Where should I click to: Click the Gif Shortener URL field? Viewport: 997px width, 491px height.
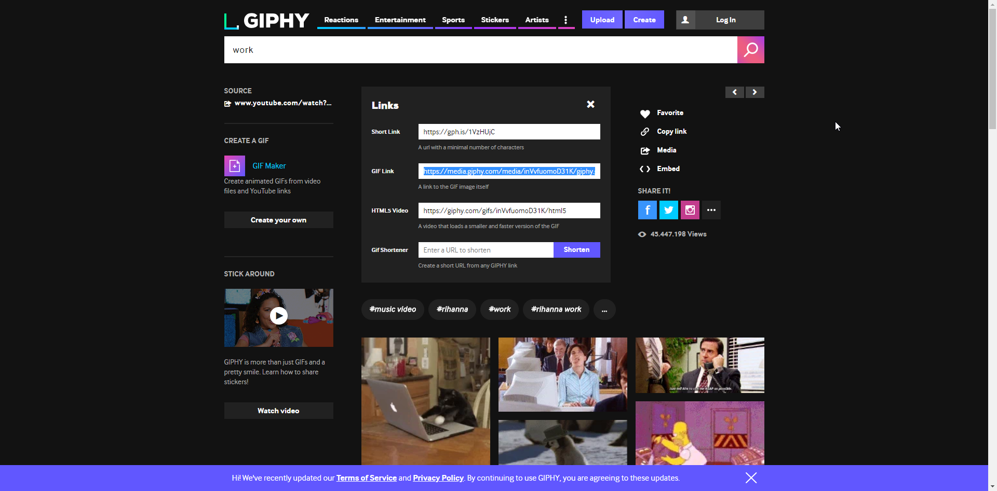486,250
